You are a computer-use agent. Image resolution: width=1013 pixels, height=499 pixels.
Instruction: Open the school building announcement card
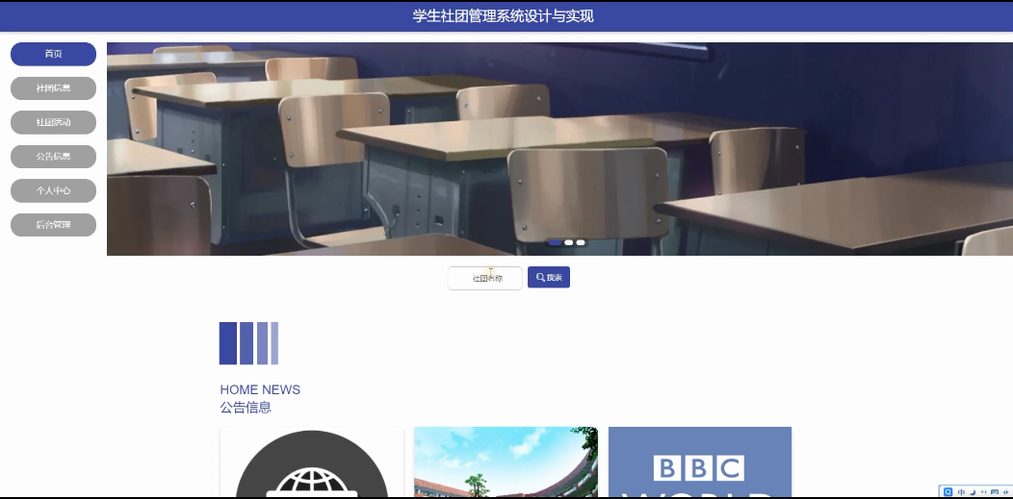506,462
